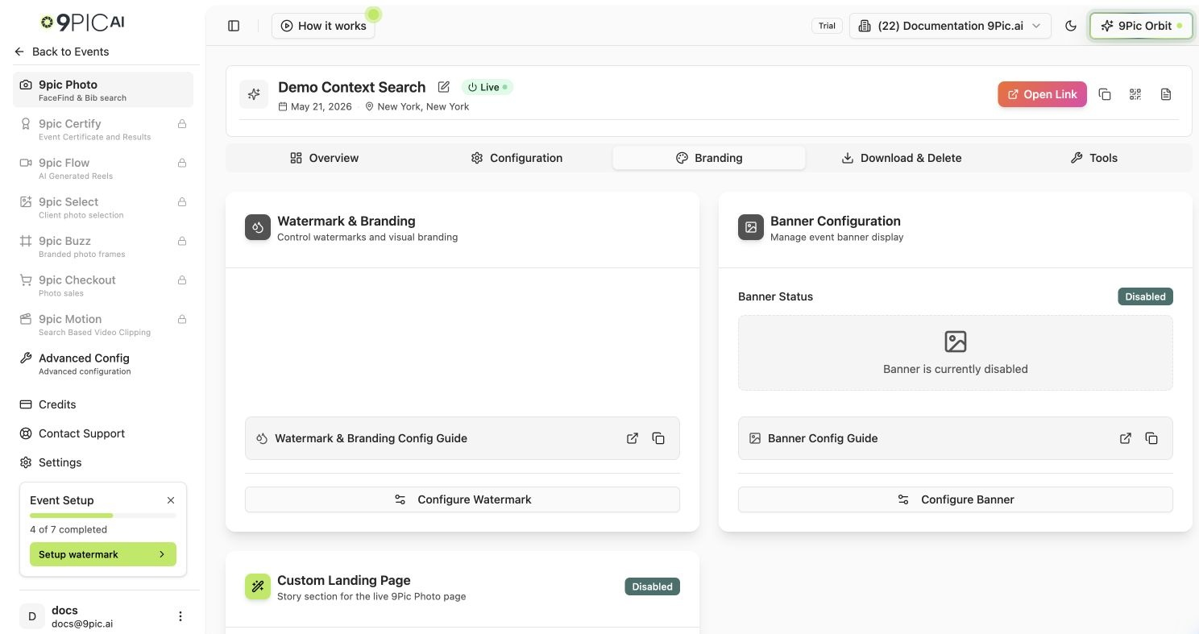Open the locked 9pic Certify item

pos(103,129)
